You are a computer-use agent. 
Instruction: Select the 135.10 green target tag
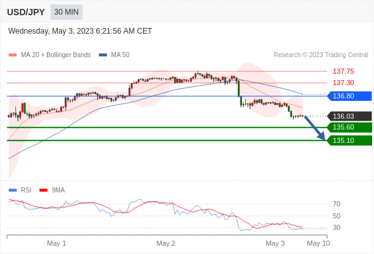(350, 140)
